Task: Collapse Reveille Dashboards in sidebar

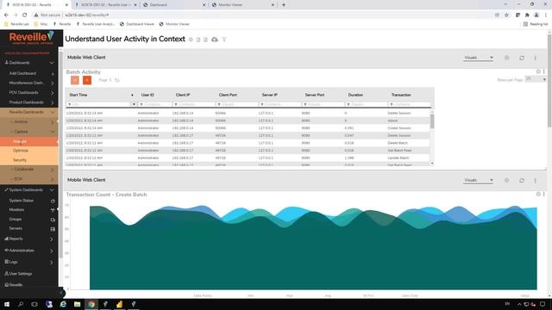Action: pos(52,112)
